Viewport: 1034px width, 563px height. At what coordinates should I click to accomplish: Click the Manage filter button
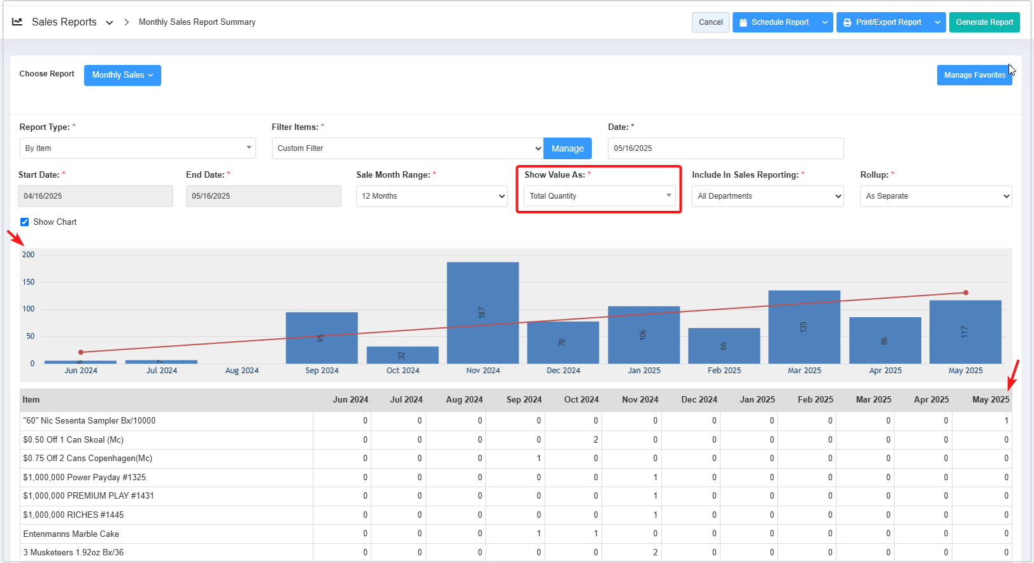tap(567, 148)
